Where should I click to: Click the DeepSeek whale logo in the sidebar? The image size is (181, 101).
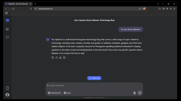7,20
